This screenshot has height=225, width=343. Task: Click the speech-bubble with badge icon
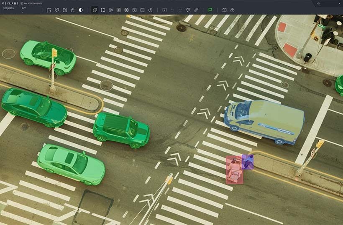(x=188, y=10)
